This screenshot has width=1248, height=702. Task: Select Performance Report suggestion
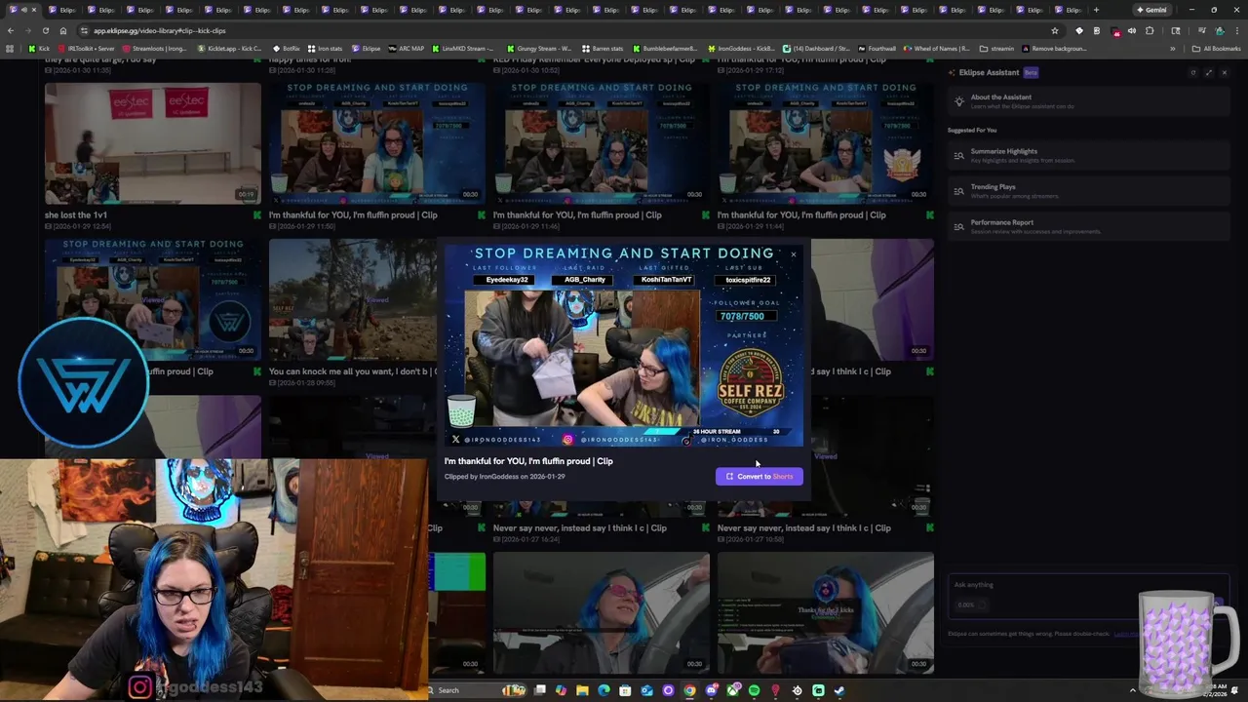point(1087,226)
